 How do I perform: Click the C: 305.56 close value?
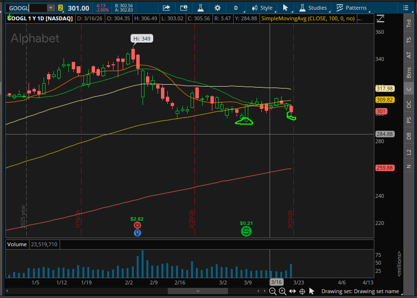(x=199, y=18)
